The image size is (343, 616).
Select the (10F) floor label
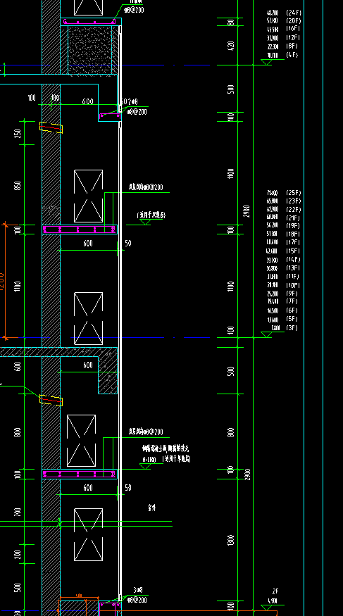(x=293, y=286)
